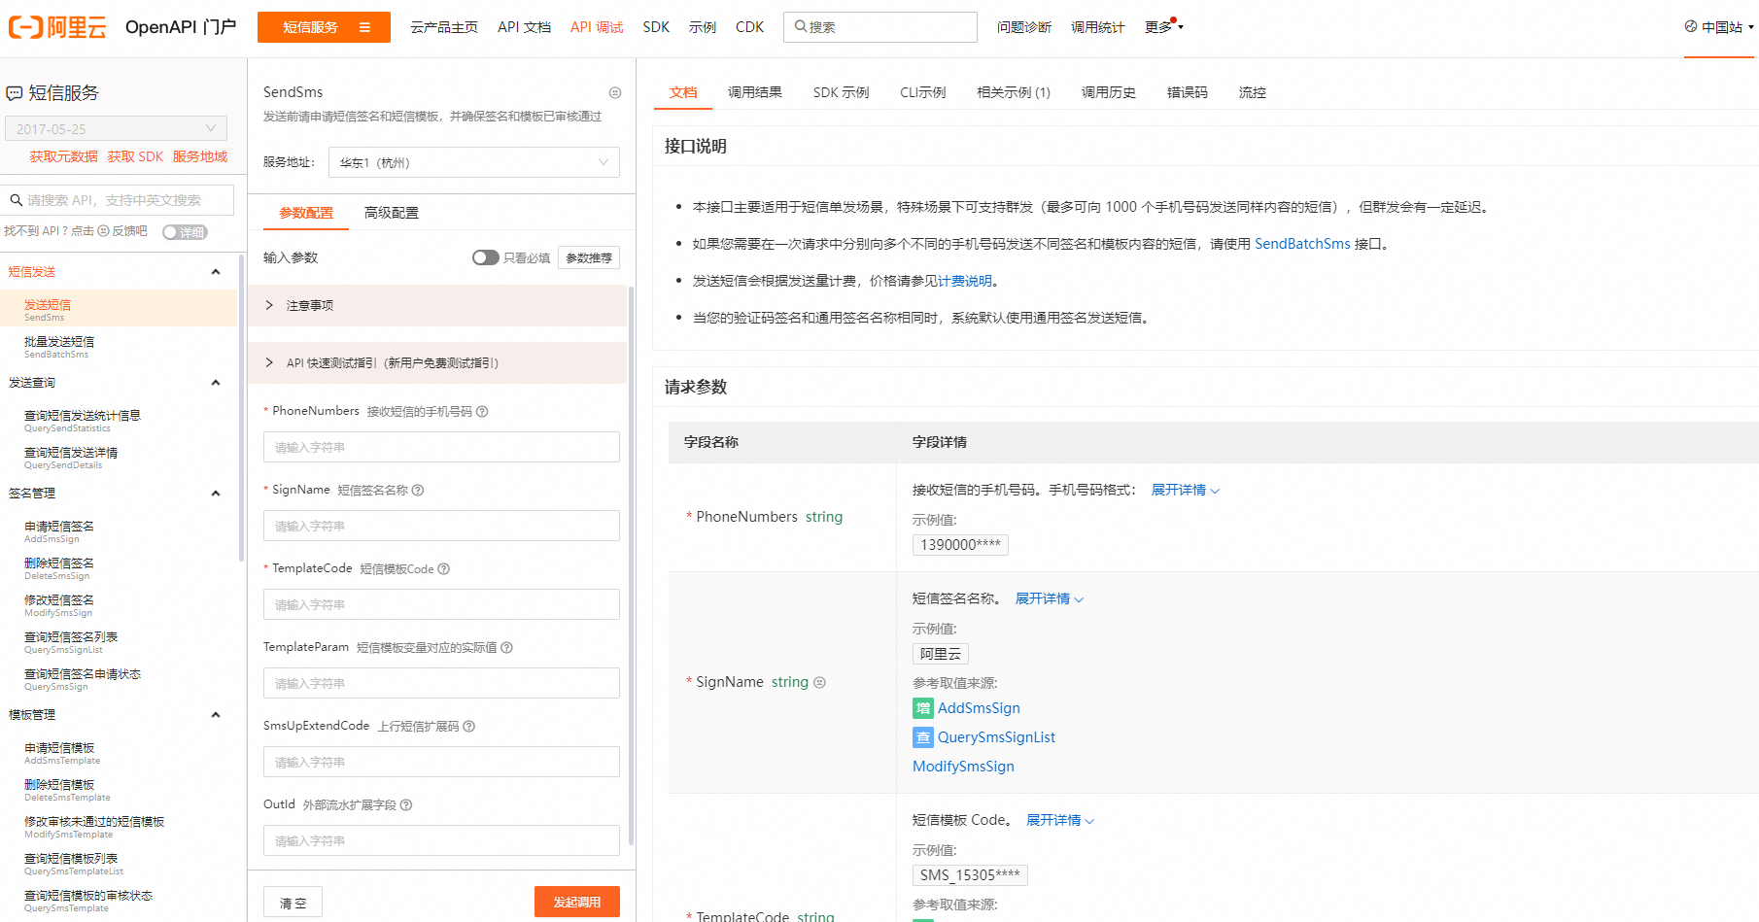The width and height of the screenshot is (1759, 922).
Task: Click the 查 icon beside QuerySmsSignList
Action: tap(923, 737)
